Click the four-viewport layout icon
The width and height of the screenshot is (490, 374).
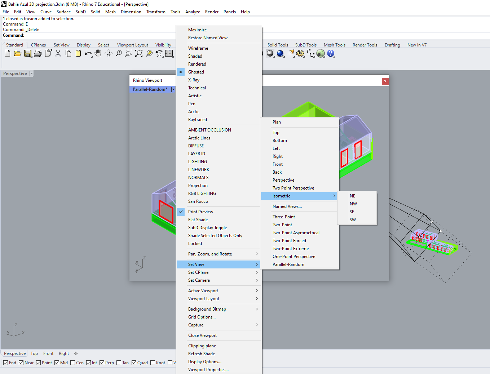tap(169, 54)
